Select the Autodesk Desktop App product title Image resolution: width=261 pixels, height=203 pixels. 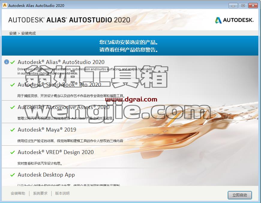point(46,175)
